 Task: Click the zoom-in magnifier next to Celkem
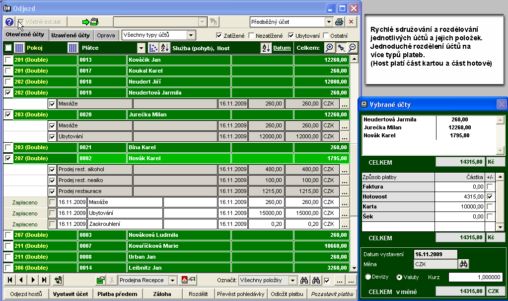click(329, 48)
